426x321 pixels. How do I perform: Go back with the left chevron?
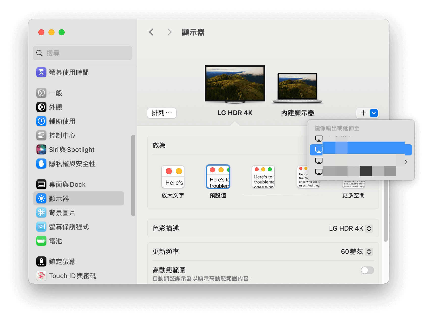click(x=151, y=32)
